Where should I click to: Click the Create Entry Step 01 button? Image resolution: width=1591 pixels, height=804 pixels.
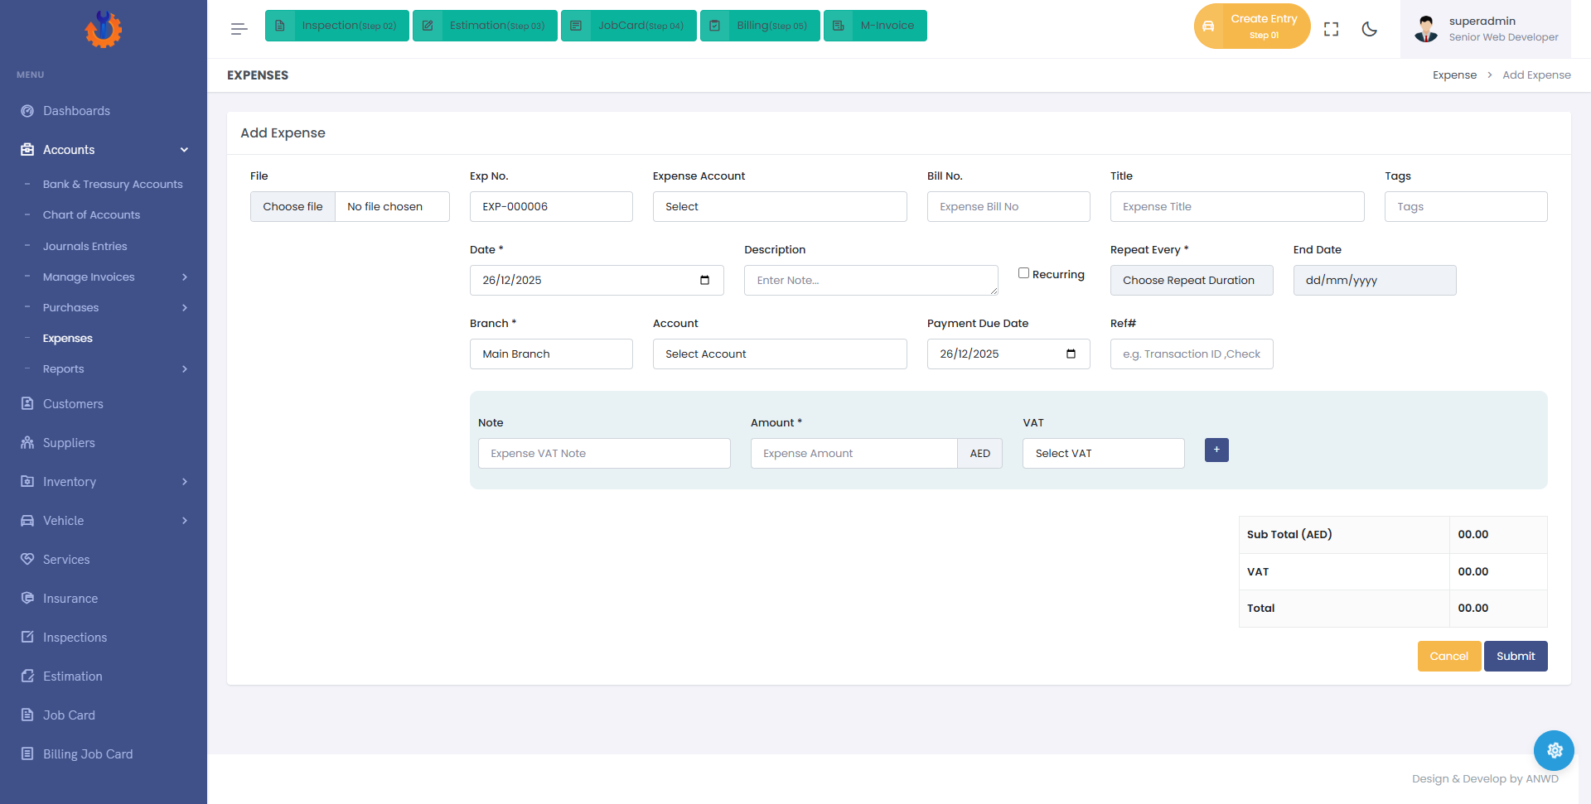1252,26
